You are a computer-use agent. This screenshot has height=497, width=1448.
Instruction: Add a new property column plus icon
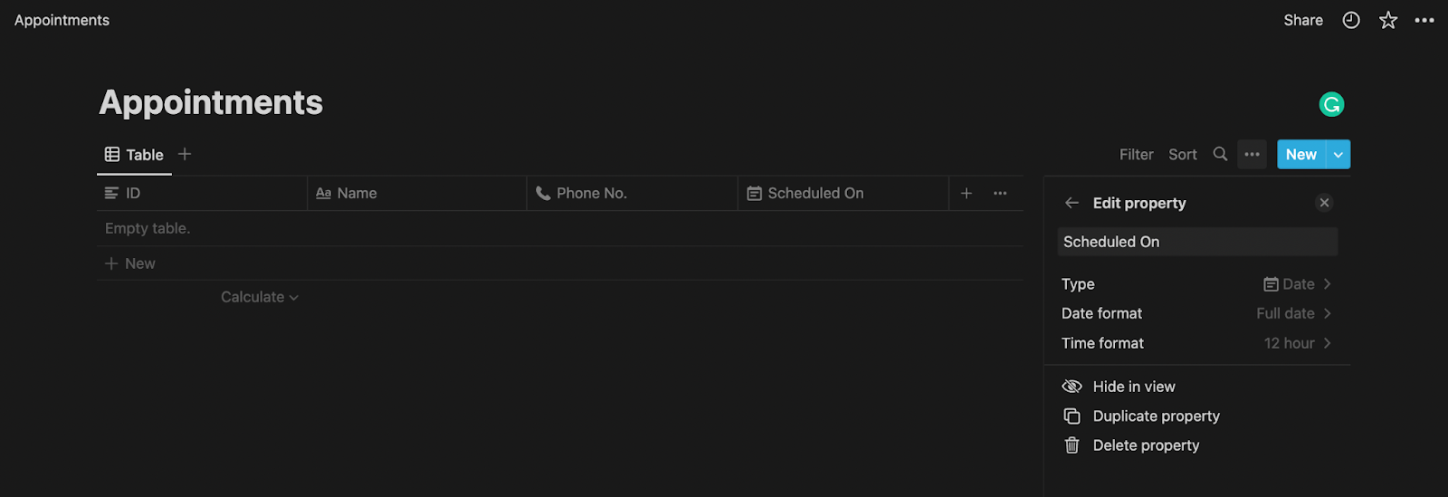[x=967, y=193]
